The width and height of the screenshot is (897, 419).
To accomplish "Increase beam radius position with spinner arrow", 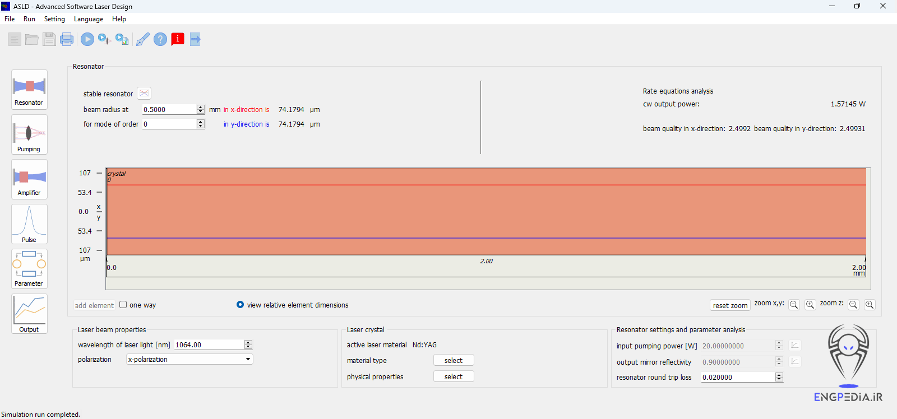I will (201, 107).
